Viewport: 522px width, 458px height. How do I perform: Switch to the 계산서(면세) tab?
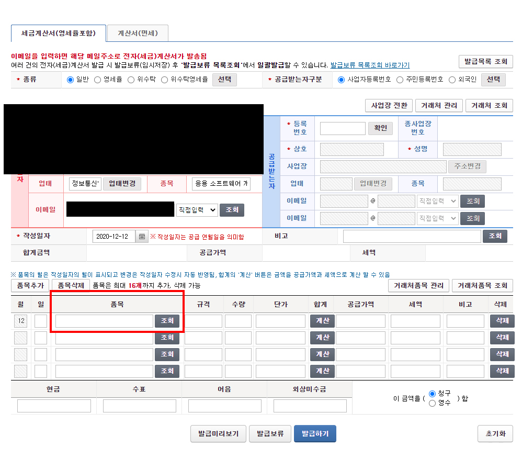click(137, 33)
